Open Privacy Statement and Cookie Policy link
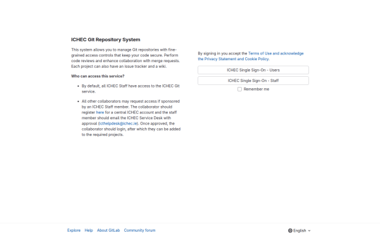The height and width of the screenshot is (238, 380). pos(236,59)
